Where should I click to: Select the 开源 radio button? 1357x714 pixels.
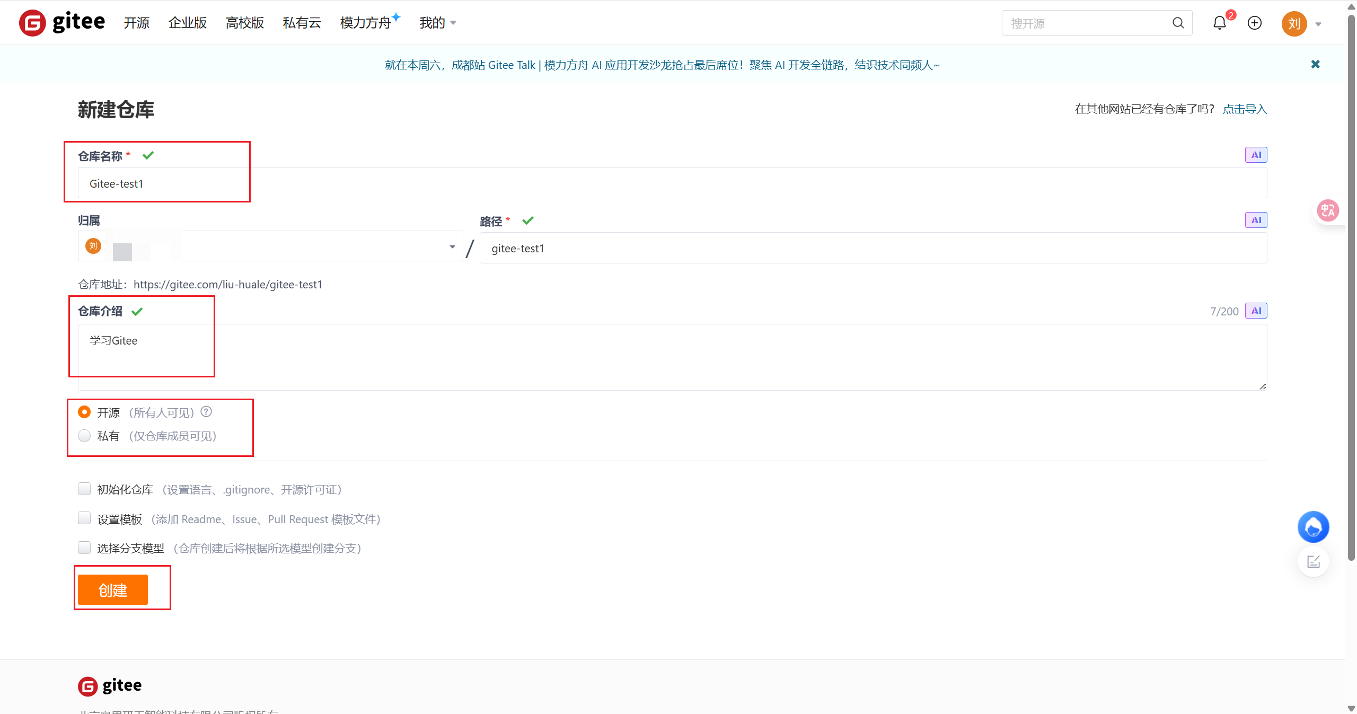[84, 412]
